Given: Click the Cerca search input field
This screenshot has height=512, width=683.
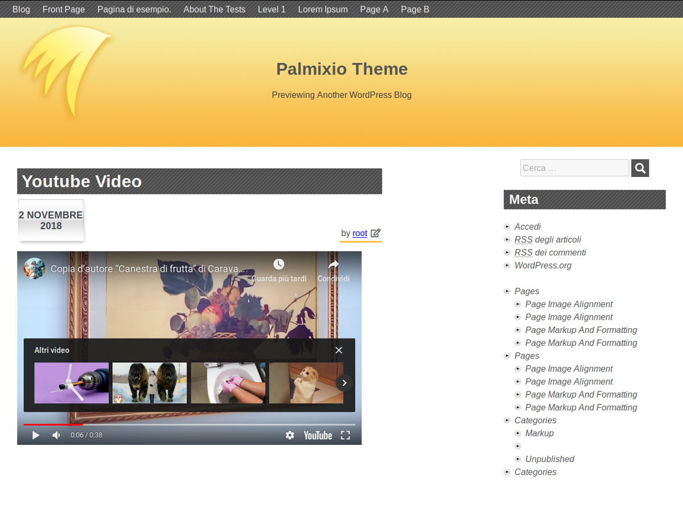Looking at the screenshot, I should tap(574, 168).
